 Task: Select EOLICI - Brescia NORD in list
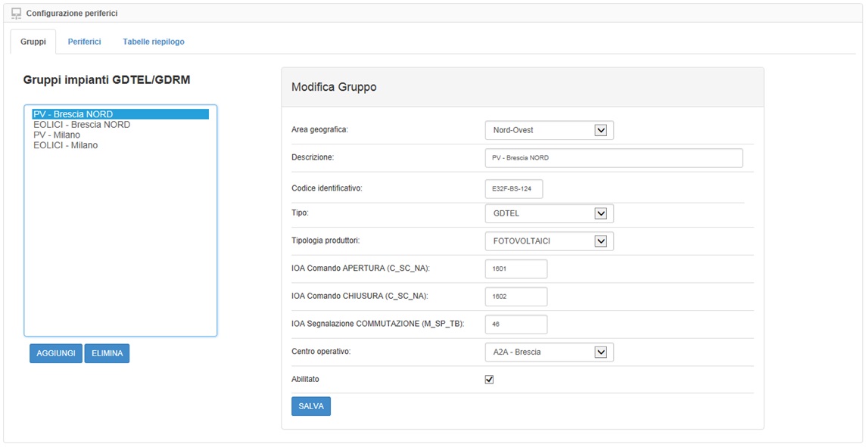[x=82, y=125]
